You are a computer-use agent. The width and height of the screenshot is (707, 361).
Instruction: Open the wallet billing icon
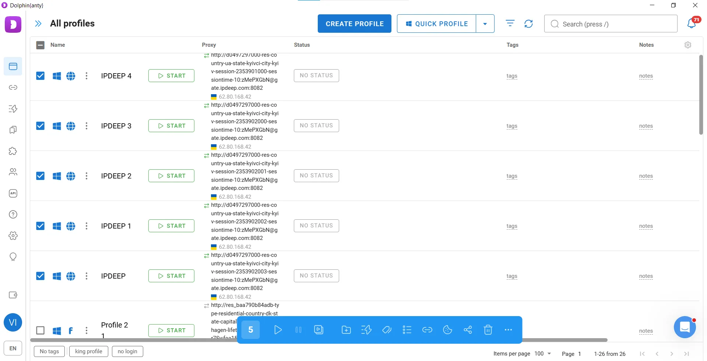point(13,295)
